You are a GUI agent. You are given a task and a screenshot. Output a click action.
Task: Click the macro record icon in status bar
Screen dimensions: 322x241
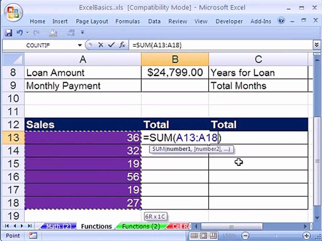pyautogui.click(x=33, y=235)
